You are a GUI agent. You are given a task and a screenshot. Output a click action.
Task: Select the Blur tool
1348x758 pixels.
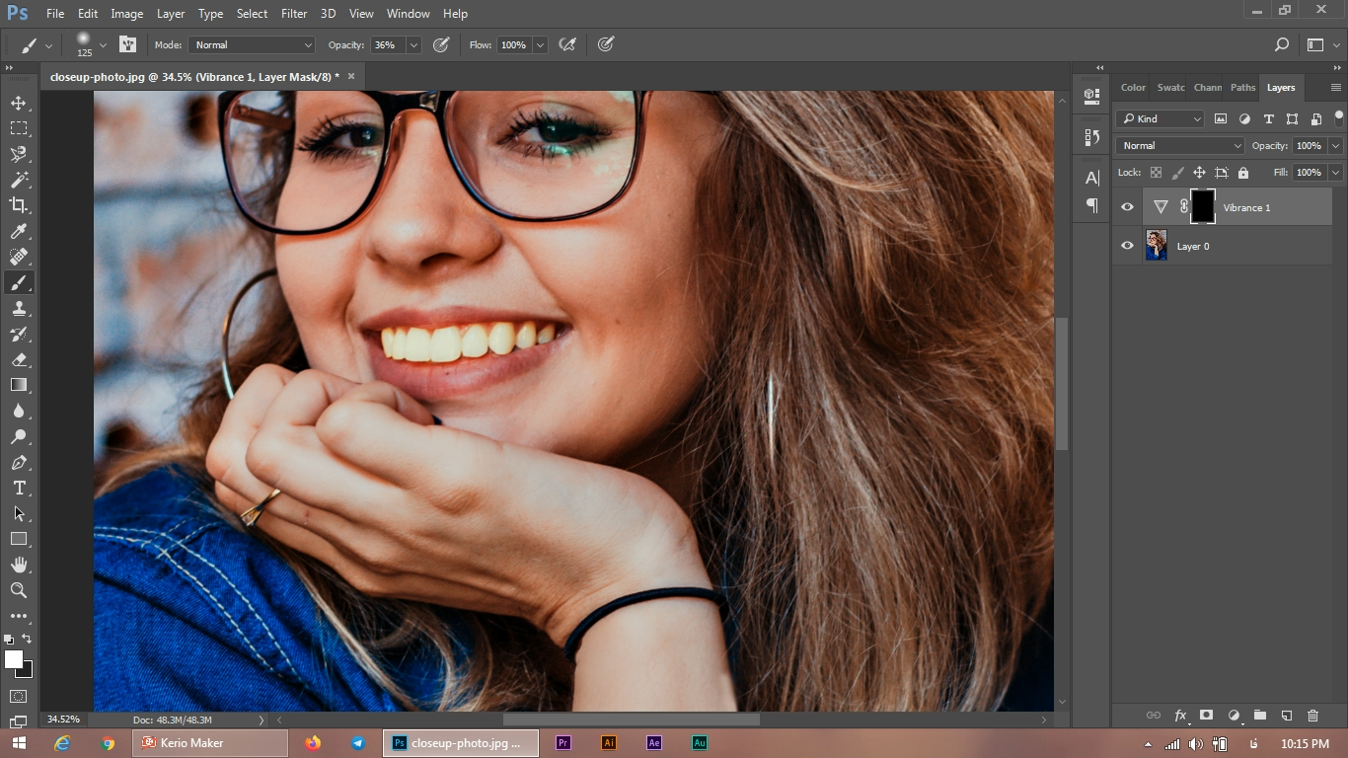[19, 411]
